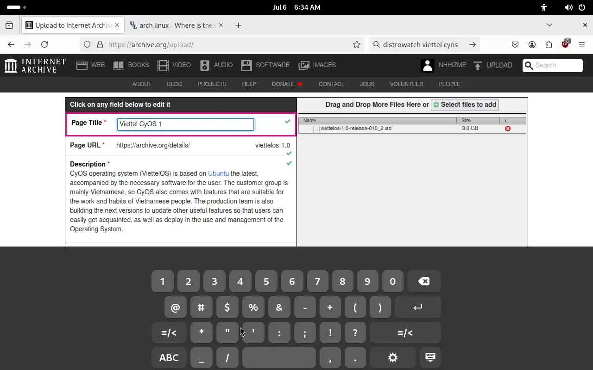Open the Firefox View button
The height and width of the screenshot is (370, 593).
tap(9, 25)
